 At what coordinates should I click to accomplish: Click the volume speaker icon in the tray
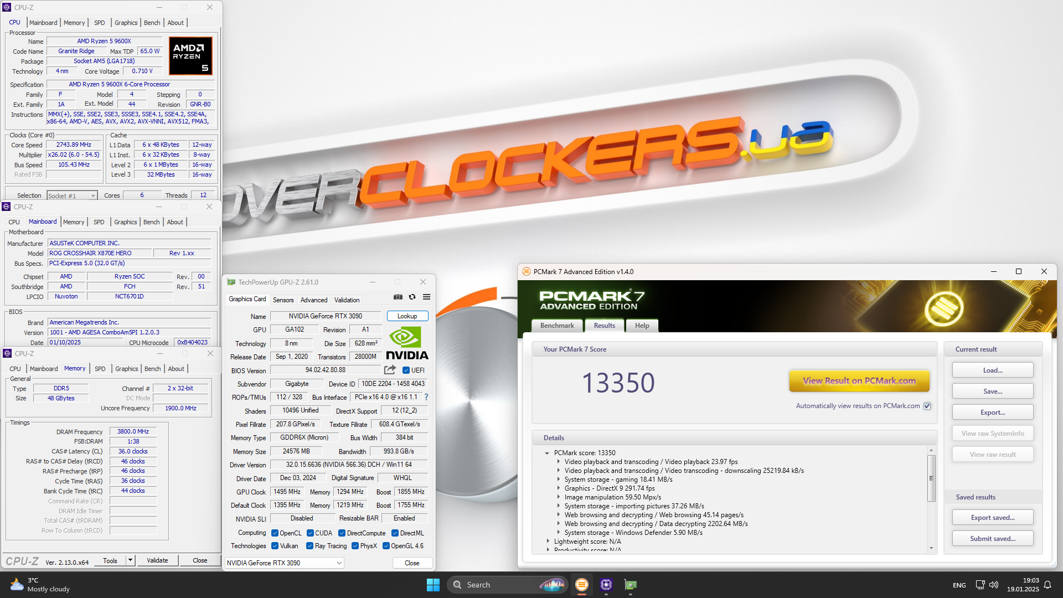[994, 585]
